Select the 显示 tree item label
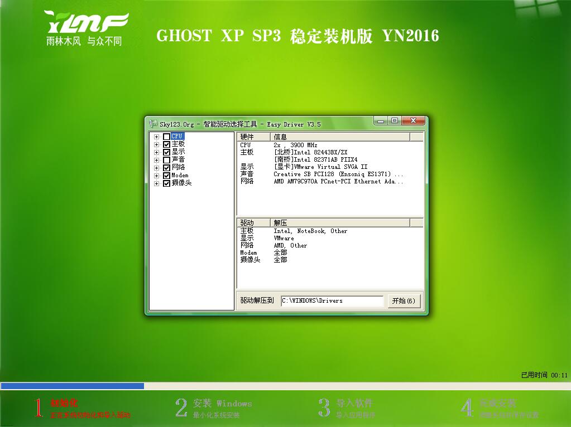571x427 pixels. coord(178,152)
